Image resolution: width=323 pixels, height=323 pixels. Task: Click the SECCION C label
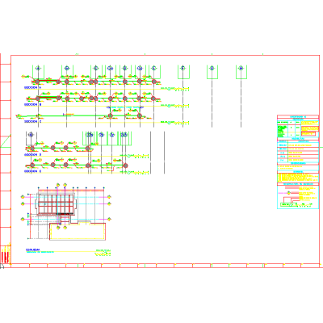pyautogui.click(x=32, y=121)
